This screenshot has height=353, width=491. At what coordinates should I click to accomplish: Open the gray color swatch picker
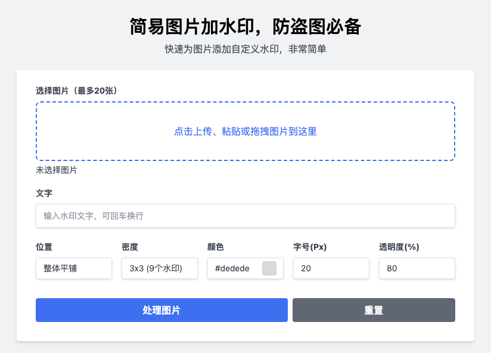[x=269, y=268]
